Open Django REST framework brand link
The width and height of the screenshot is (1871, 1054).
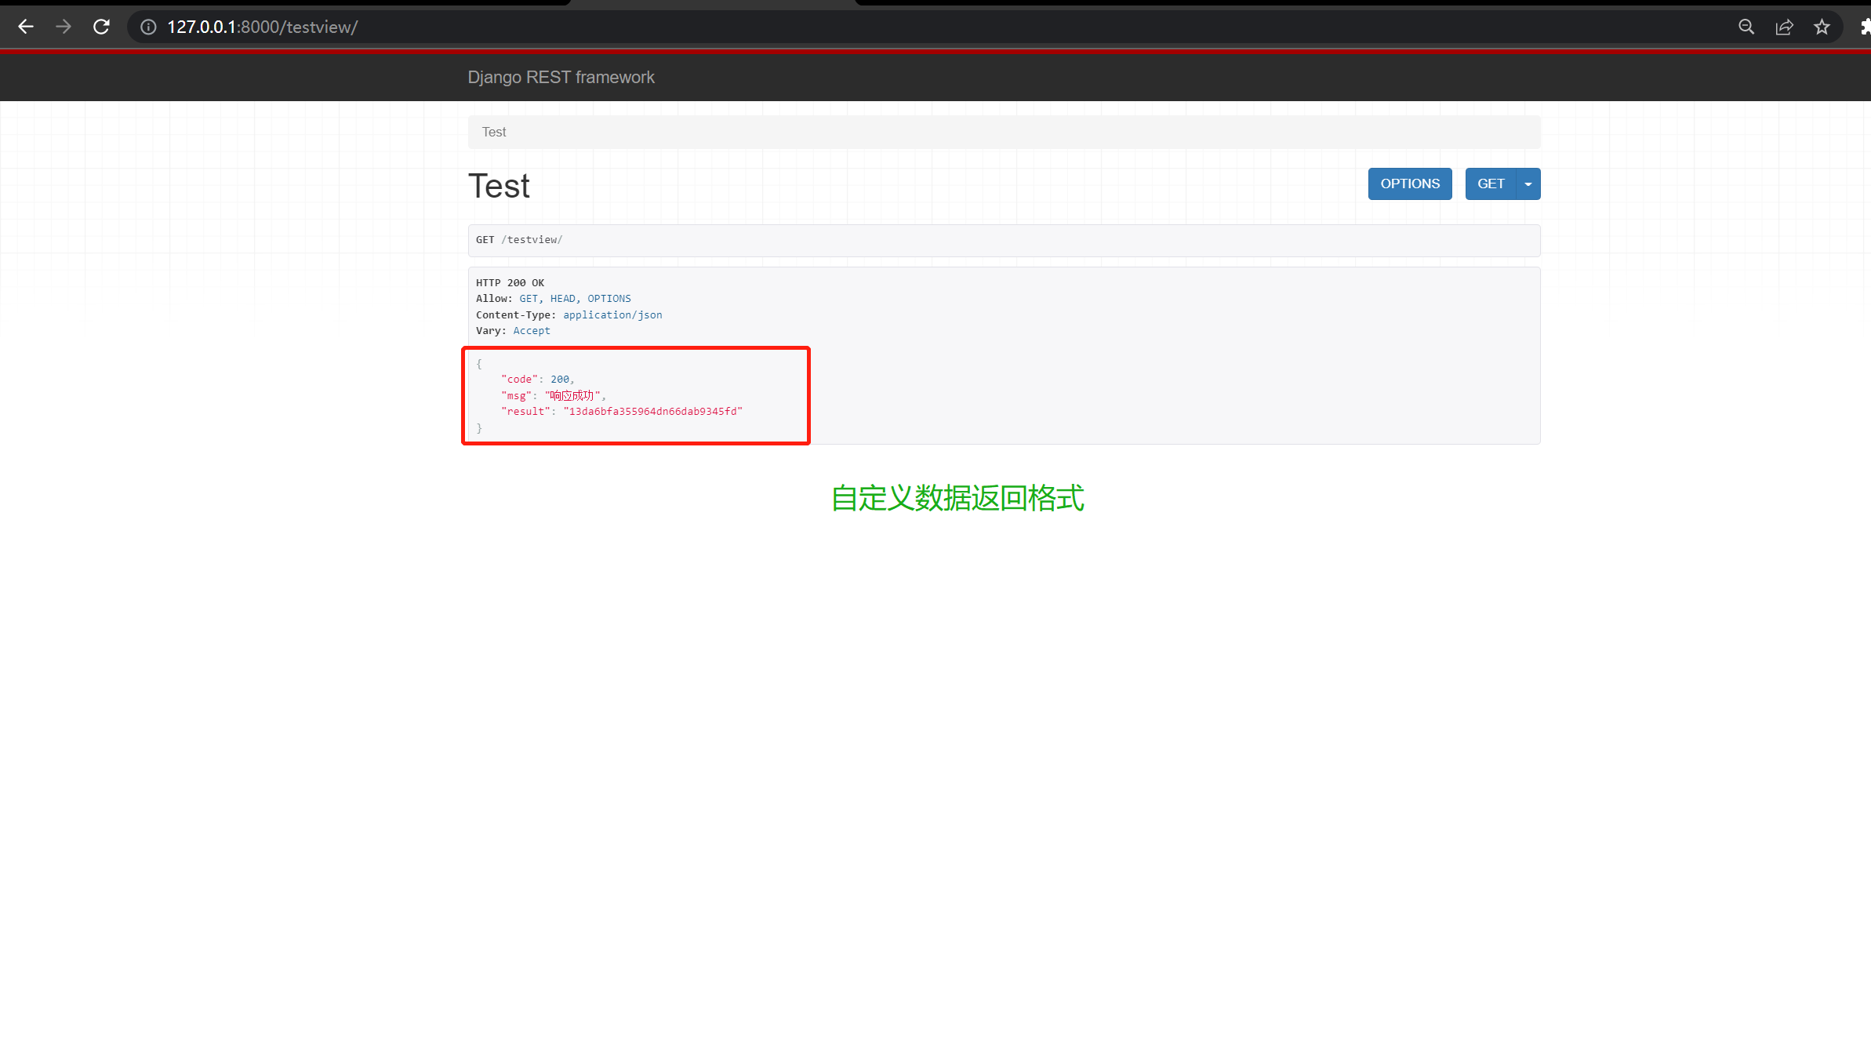click(561, 77)
